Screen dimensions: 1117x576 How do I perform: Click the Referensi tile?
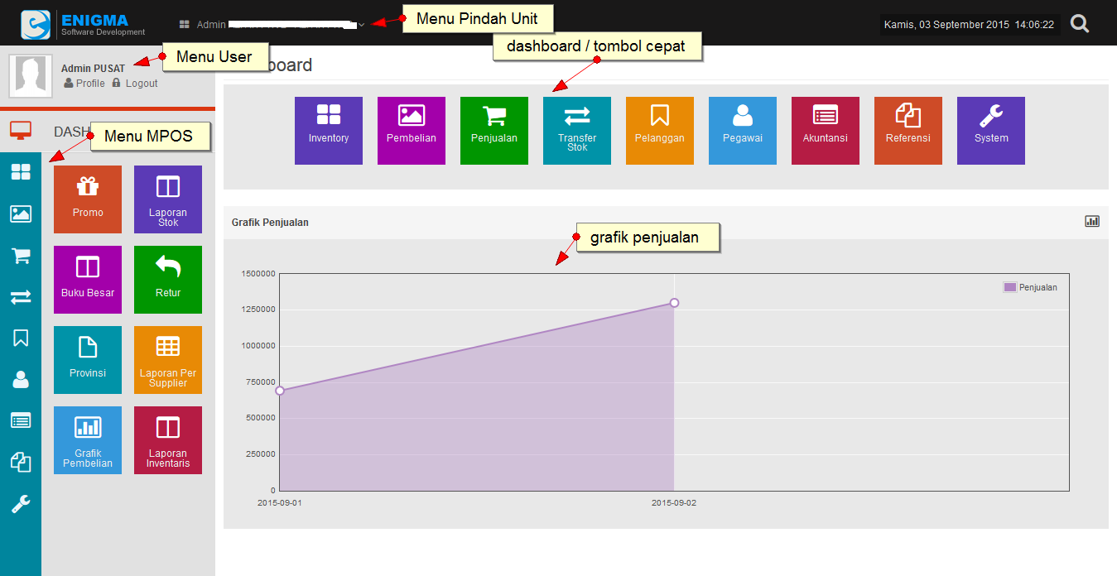tap(908, 131)
